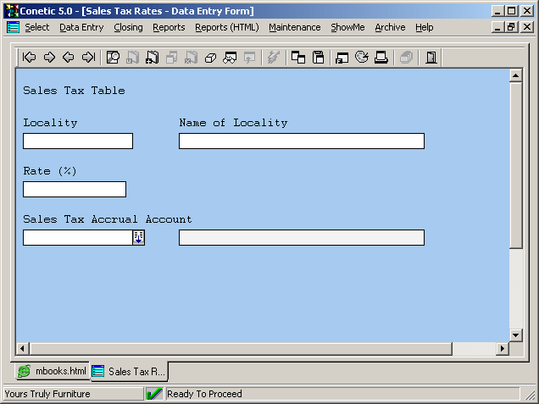Click the eraser icon in toolbar
The height and width of the screenshot is (404, 539).
(211, 58)
